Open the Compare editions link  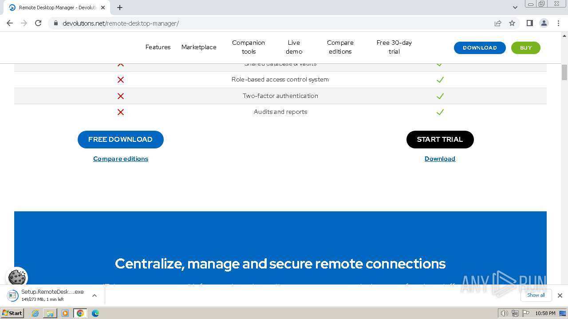click(121, 159)
